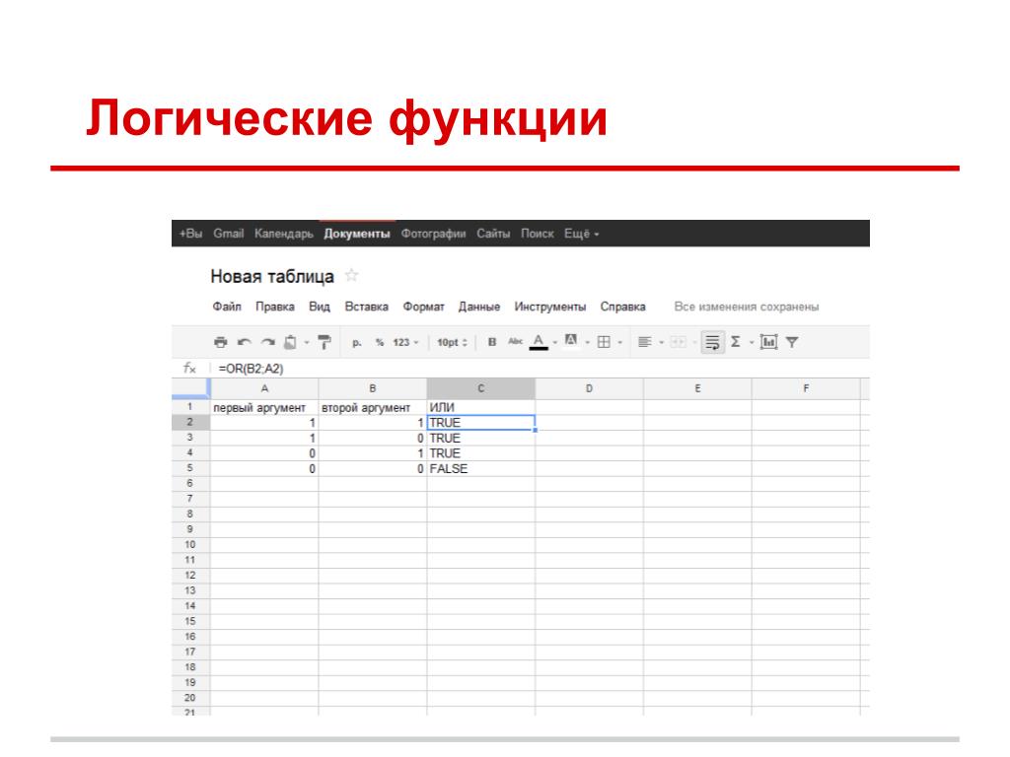Click TRUE cell in row 3
The height and width of the screenshot is (757, 1010).
point(480,439)
